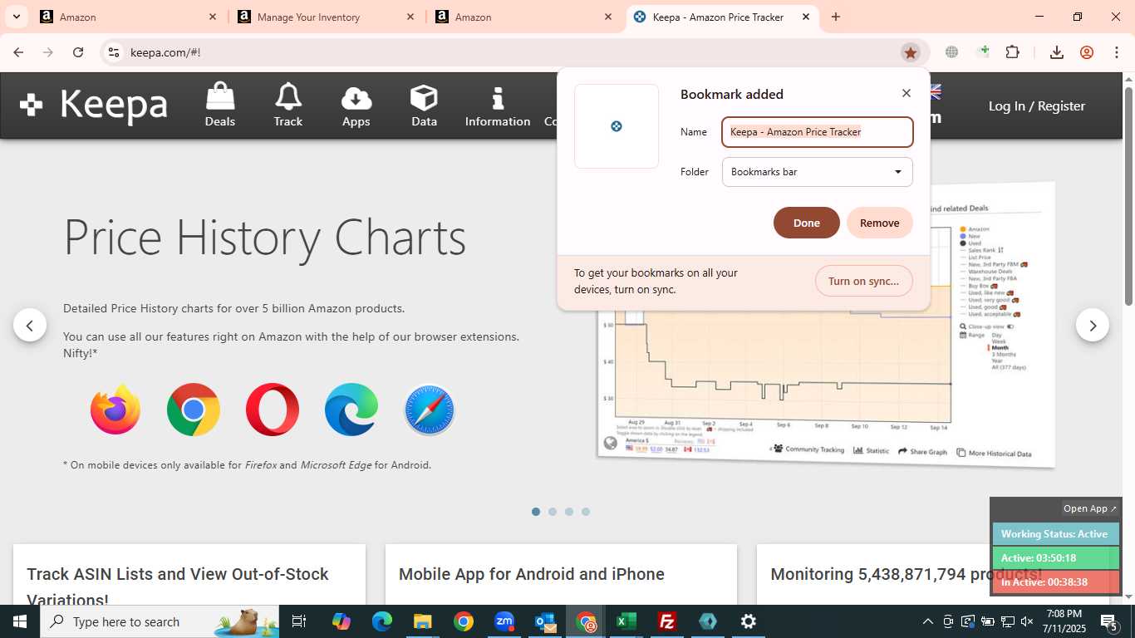
Task: Open Chrome's three-dot menu
Action: point(1117,52)
